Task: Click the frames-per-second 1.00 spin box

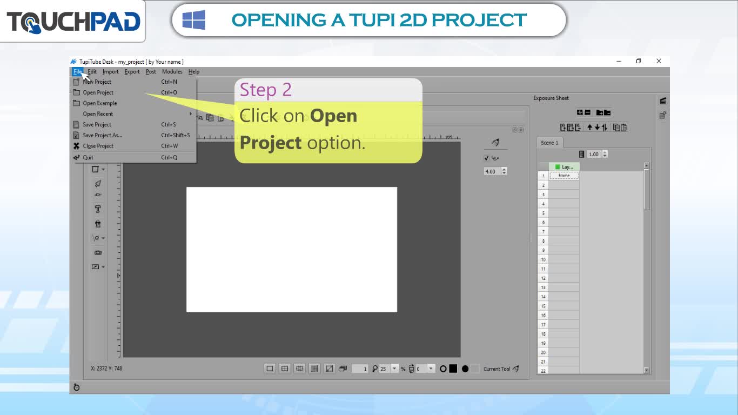Action: click(597, 154)
